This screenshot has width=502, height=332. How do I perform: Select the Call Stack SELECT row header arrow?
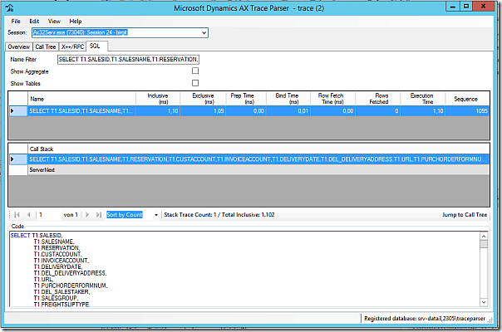click(x=18, y=159)
